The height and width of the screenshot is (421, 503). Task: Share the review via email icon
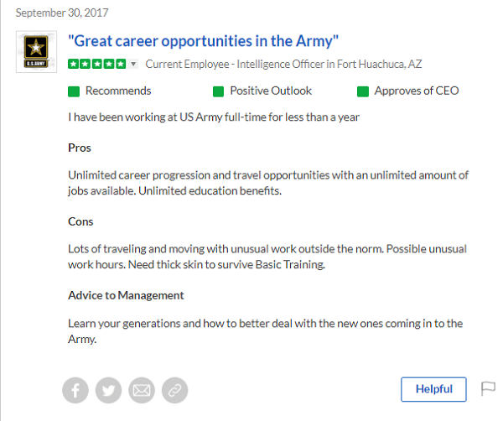[x=142, y=390]
